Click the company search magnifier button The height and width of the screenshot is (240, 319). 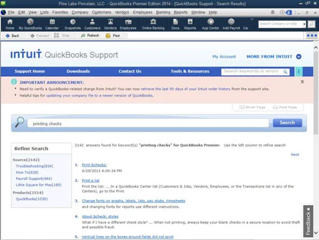[x=311, y=24]
